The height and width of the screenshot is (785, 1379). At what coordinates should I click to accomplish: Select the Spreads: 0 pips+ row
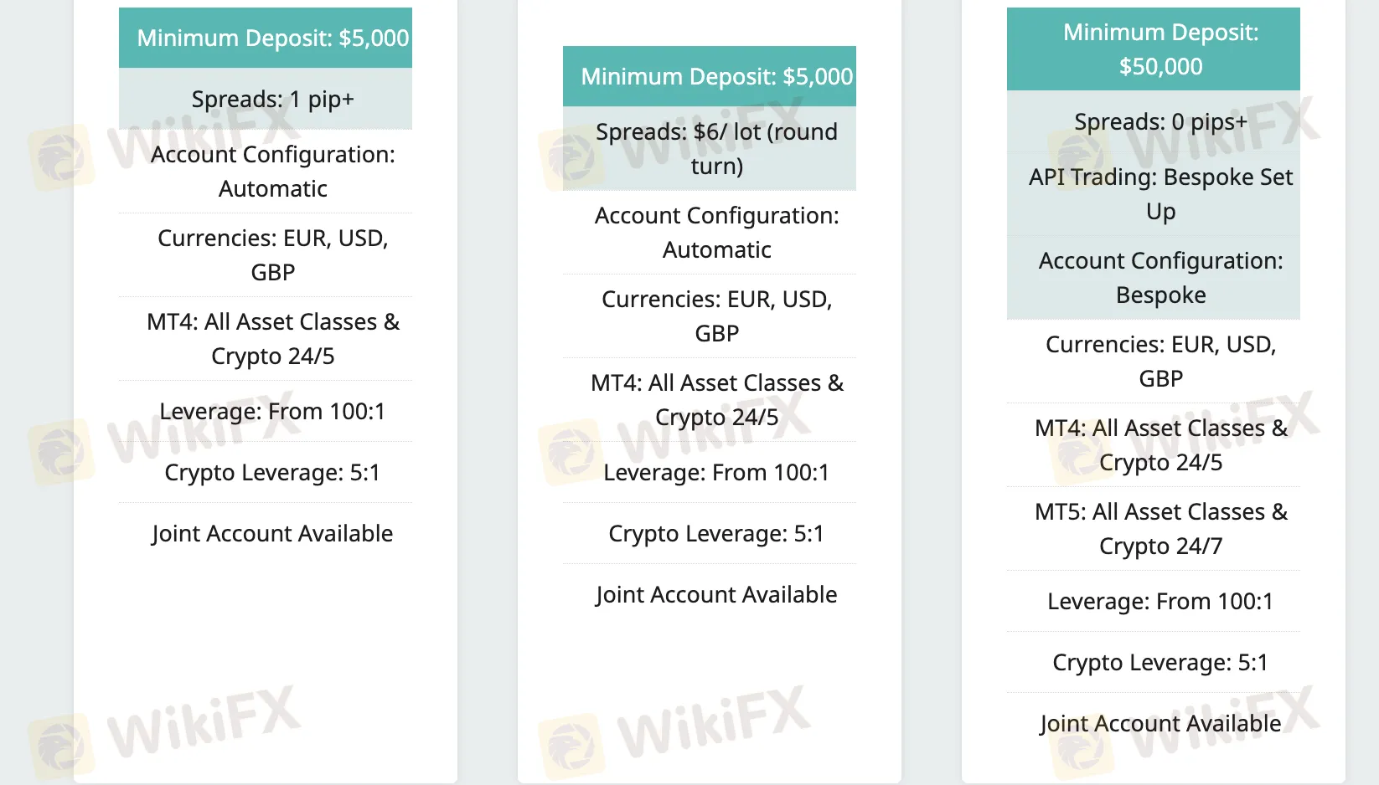1154,121
